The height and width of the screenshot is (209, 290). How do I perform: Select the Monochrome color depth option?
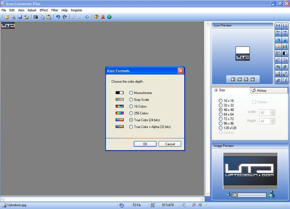131,93
